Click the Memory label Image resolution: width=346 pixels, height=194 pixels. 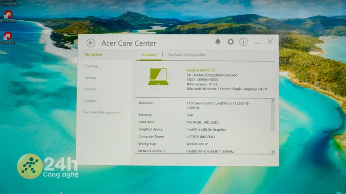(x=145, y=115)
